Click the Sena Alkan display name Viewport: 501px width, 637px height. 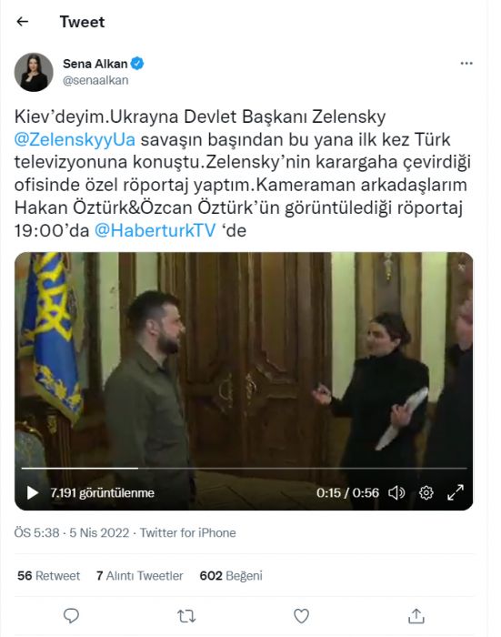click(x=95, y=64)
